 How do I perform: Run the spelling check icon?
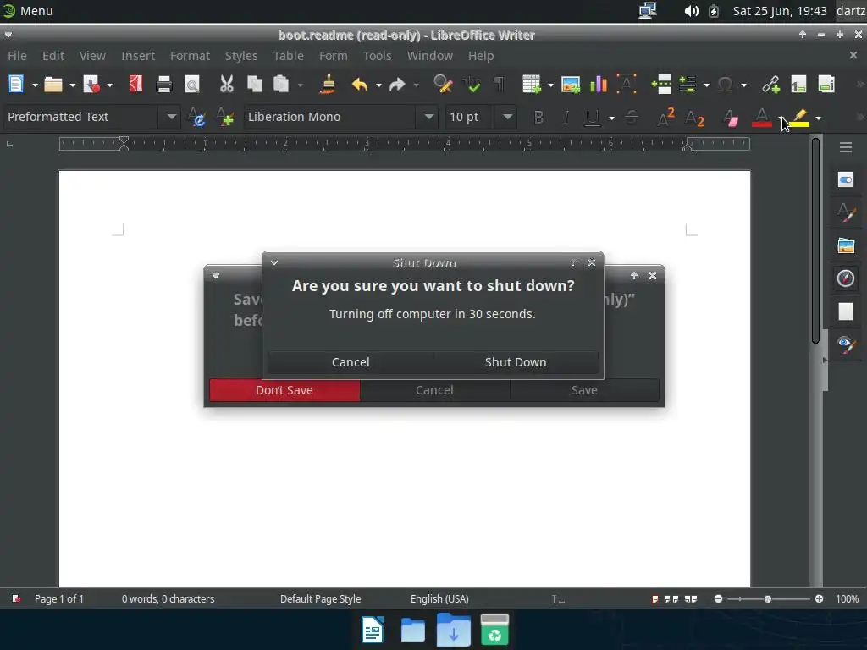(472, 85)
